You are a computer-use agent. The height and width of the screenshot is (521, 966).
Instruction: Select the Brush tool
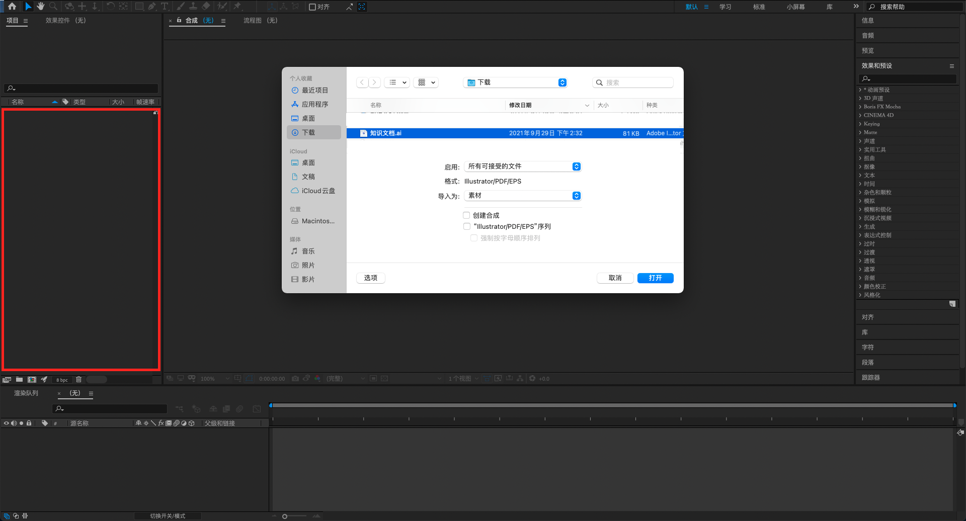(181, 7)
